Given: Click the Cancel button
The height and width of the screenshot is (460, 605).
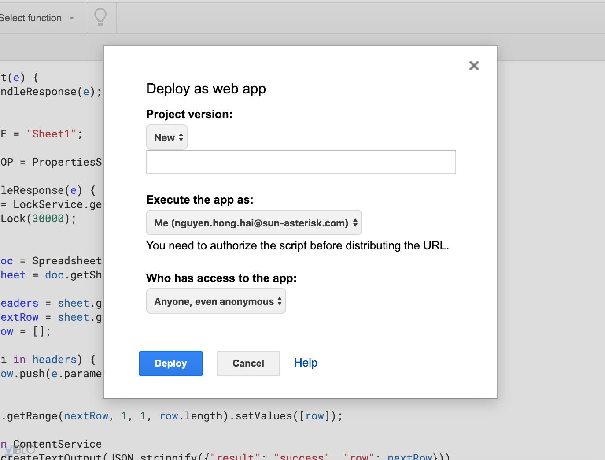Looking at the screenshot, I should pos(248,364).
